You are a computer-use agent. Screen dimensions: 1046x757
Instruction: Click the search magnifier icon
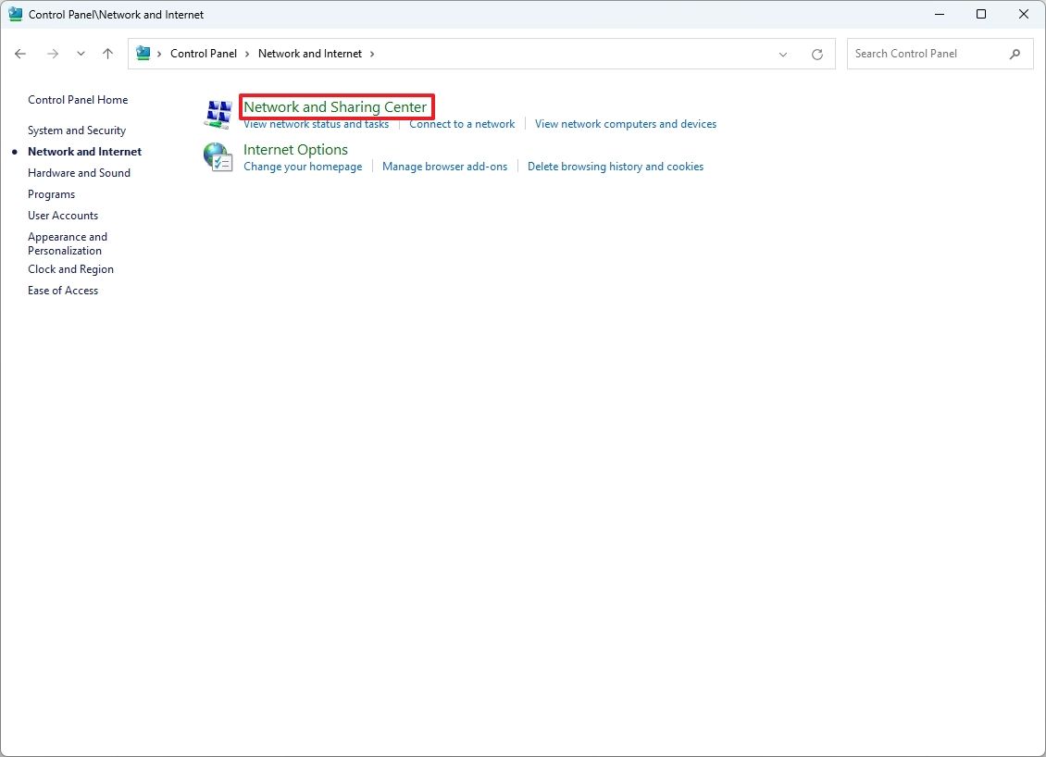[x=1015, y=54]
